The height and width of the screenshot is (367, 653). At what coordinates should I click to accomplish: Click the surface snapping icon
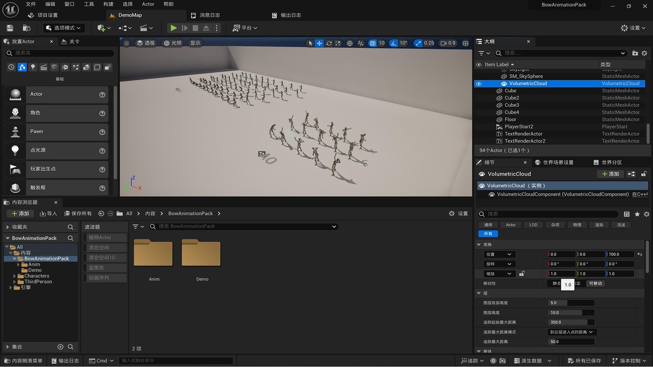coord(361,43)
